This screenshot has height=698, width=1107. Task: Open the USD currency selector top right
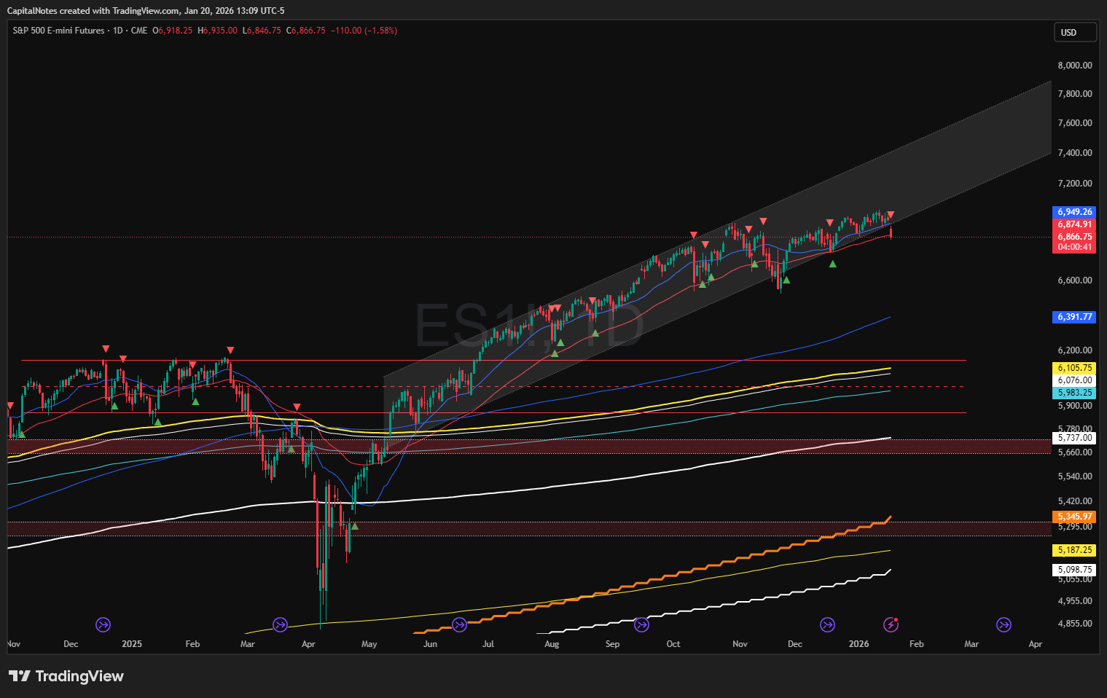[x=1075, y=32]
